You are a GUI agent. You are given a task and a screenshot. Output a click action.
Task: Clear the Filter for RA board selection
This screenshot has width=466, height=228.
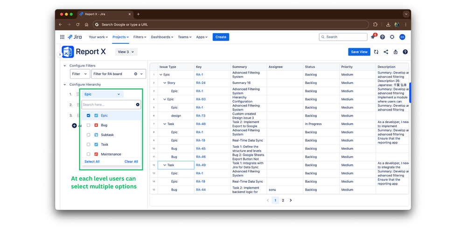(x=136, y=74)
